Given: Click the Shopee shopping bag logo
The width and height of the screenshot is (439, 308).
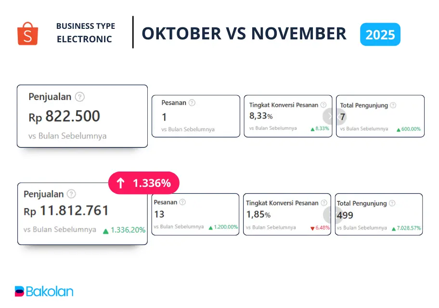Looking at the screenshot, I should pos(27,33).
